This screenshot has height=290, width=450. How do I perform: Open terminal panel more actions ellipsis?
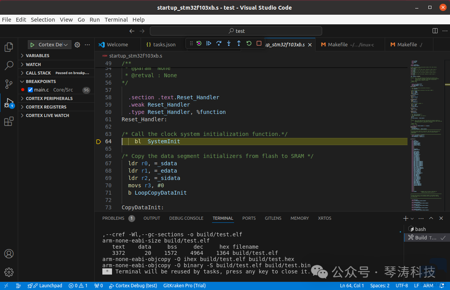[x=421, y=218]
